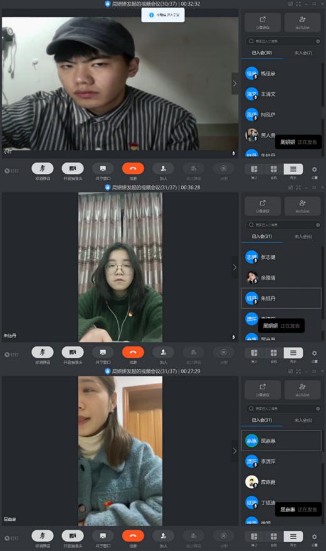Collapse the participant panel arrow beside 朱钰丹's video

[234, 267]
